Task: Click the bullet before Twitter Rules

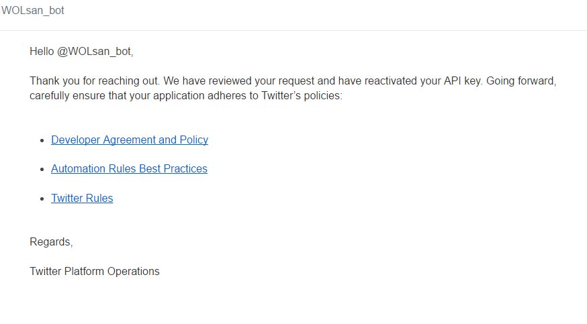Action: coord(42,199)
